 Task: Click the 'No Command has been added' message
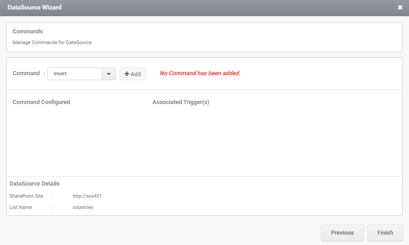point(200,73)
